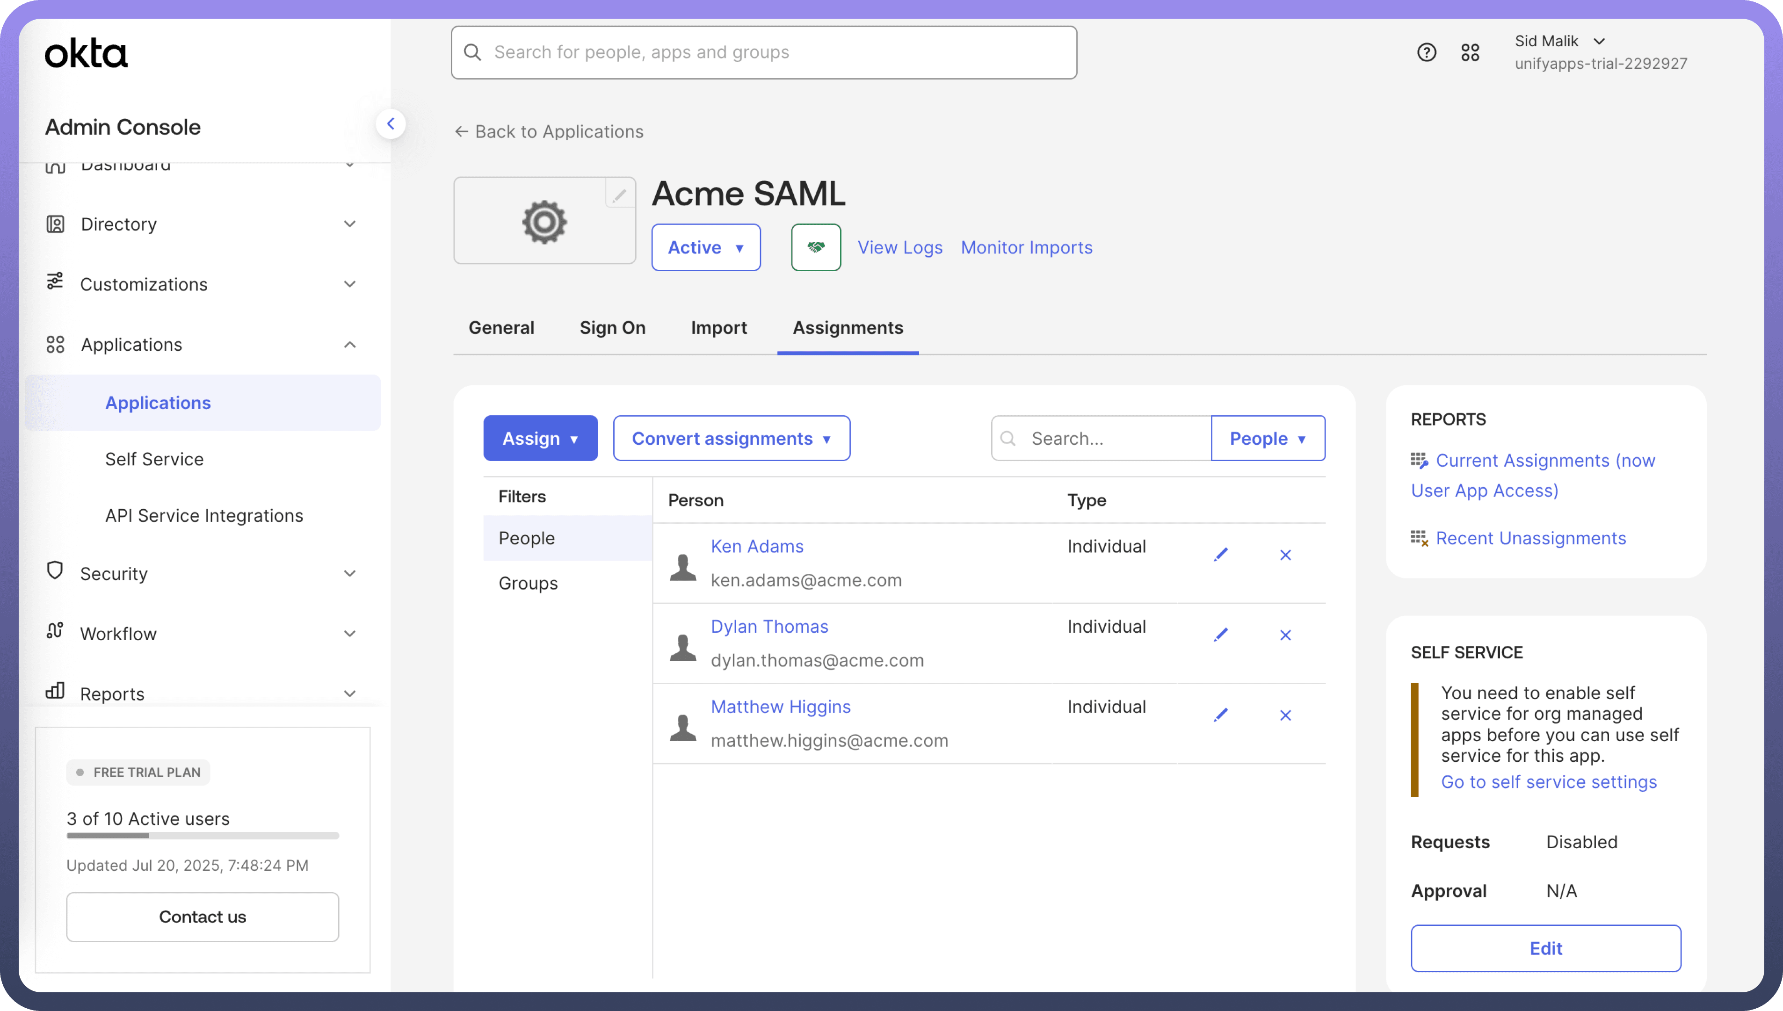Click the green handshake provisioning icon
Viewport: 1783px width, 1011px height.
pos(816,247)
